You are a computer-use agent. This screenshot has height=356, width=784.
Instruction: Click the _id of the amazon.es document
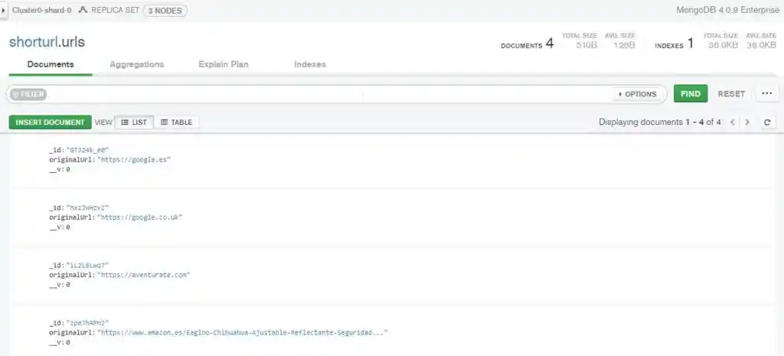coord(88,323)
